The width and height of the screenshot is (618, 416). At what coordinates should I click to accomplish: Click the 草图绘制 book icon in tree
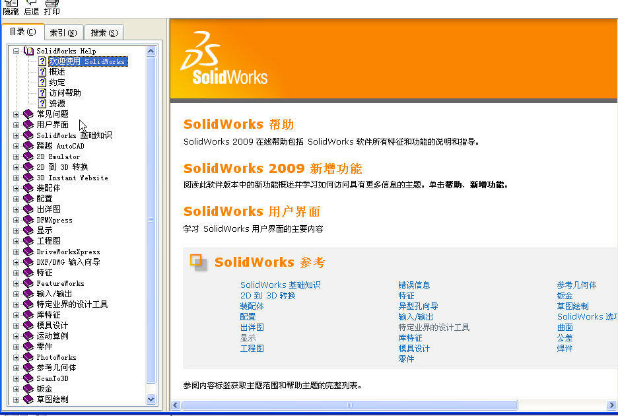[28, 399]
